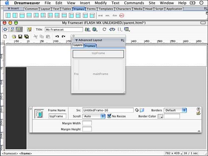208x156 pixels.
Task: Toggle Live Data view
Action: pyautogui.click(x=29, y=30)
